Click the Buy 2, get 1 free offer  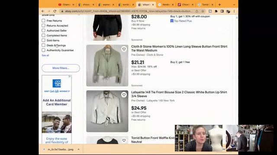coord(180,62)
